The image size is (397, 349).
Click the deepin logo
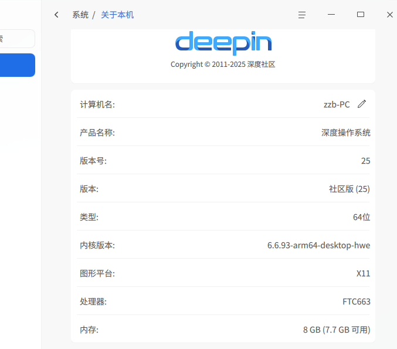(223, 43)
